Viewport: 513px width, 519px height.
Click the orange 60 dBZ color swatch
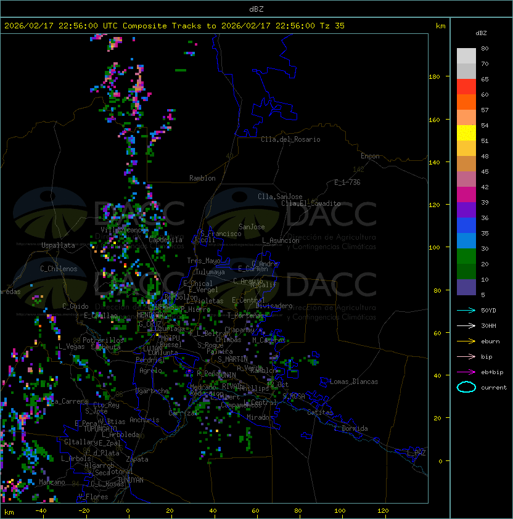466,102
